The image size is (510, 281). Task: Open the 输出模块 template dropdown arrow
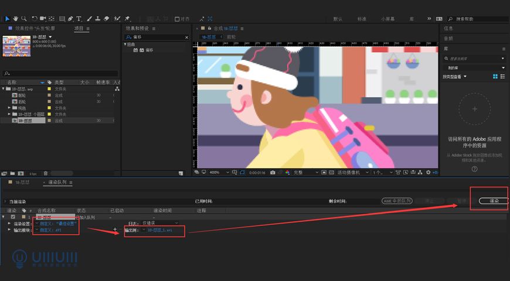[37, 230]
